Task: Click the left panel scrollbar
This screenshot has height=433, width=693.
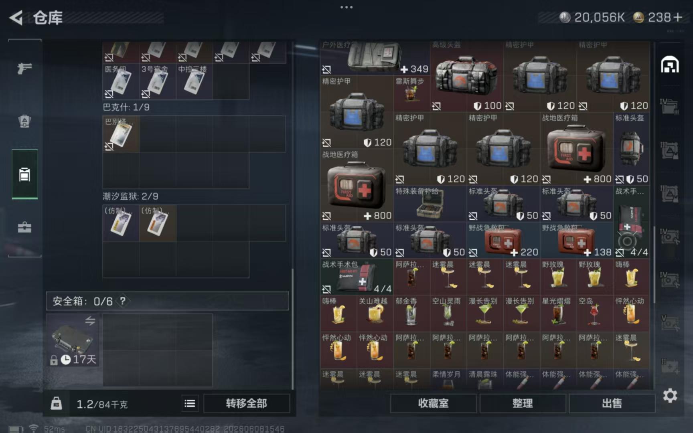Action: point(292,329)
